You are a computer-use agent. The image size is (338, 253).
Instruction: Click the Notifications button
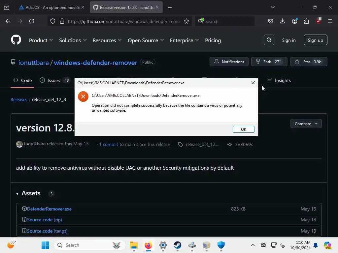tap(229, 62)
